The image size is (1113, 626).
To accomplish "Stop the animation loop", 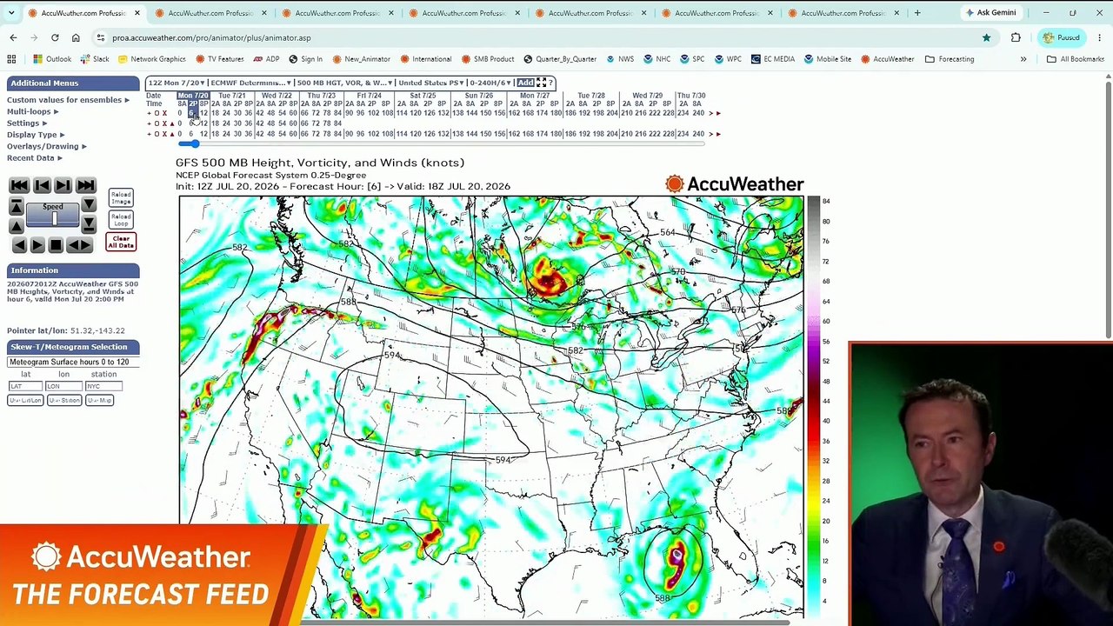I will [x=56, y=246].
